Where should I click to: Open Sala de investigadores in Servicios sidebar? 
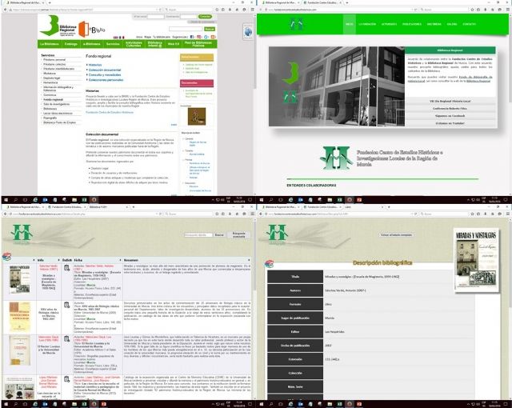56,104
